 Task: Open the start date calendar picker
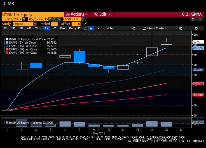pyautogui.click(x=24, y=19)
